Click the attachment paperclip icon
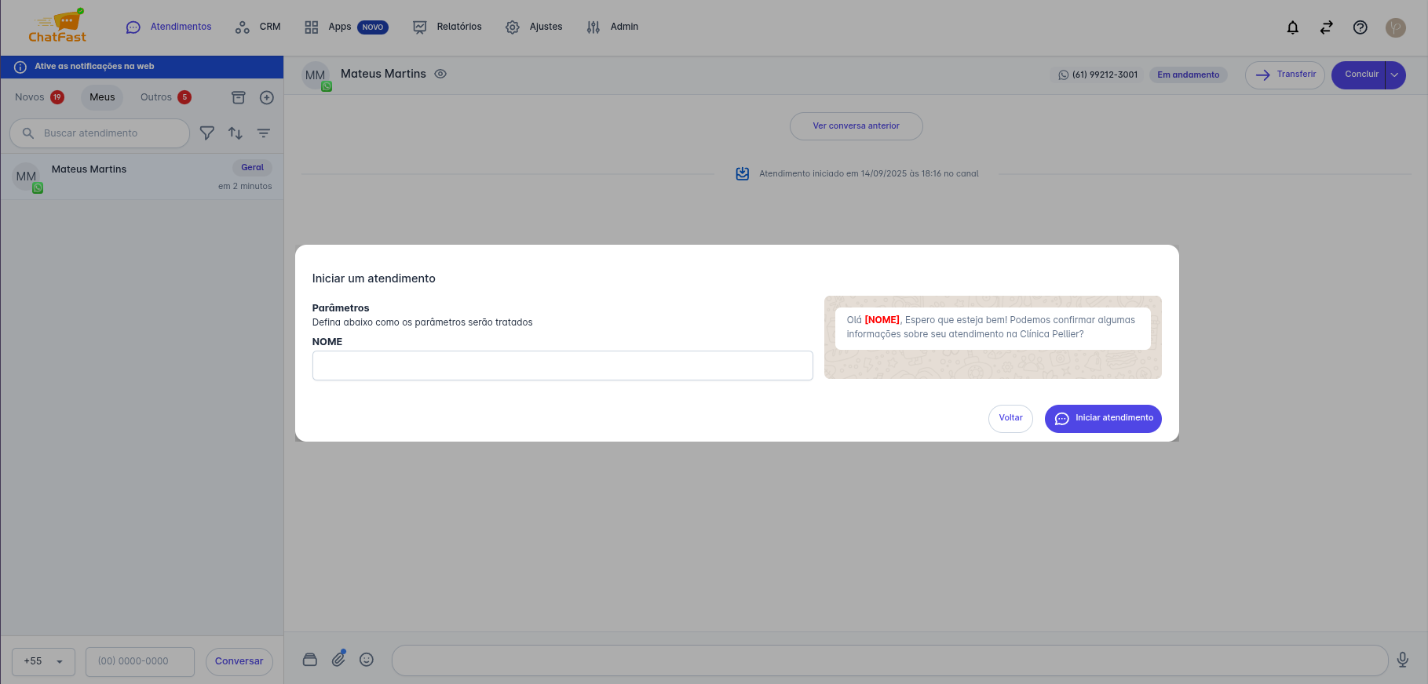The image size is (1428, 684). pyautogui.click(x=338, y=659)
